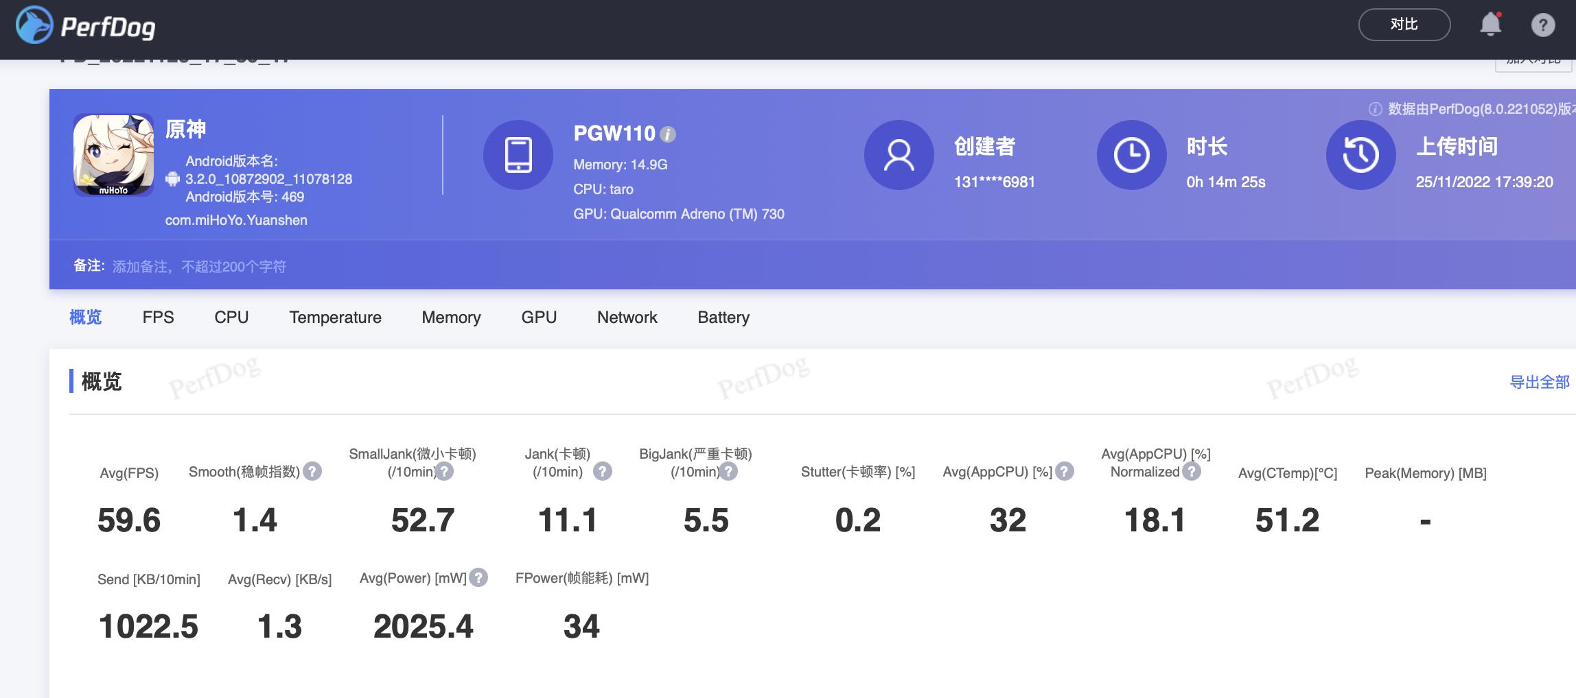Click the 原神 game app thumbnail

[x=114, y=155]
